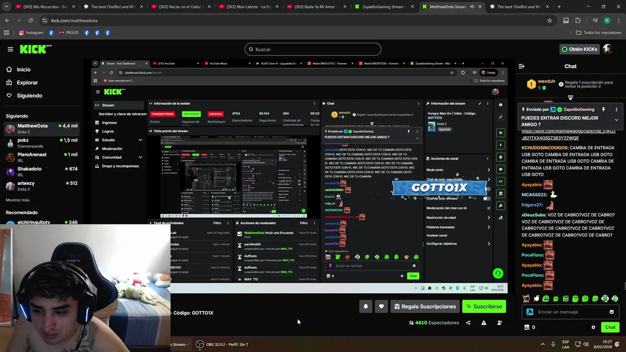The width and height of the screenshot is (626, 352).
Task: Expand the pinned message chevron
Action: pos(616,120)
